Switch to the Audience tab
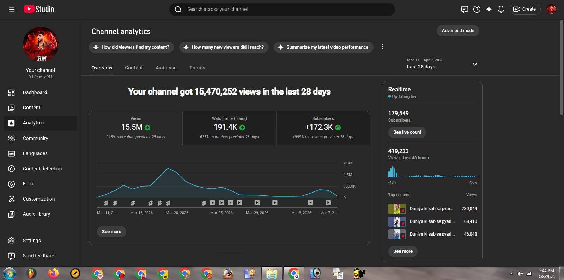 tap(166, 68)
